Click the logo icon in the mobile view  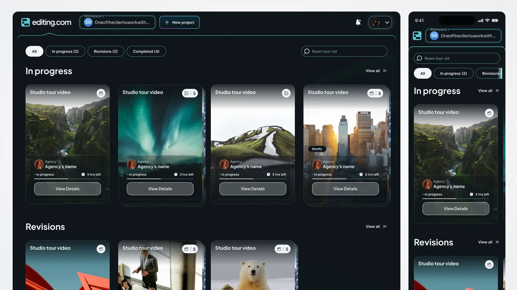pos(417,36)
